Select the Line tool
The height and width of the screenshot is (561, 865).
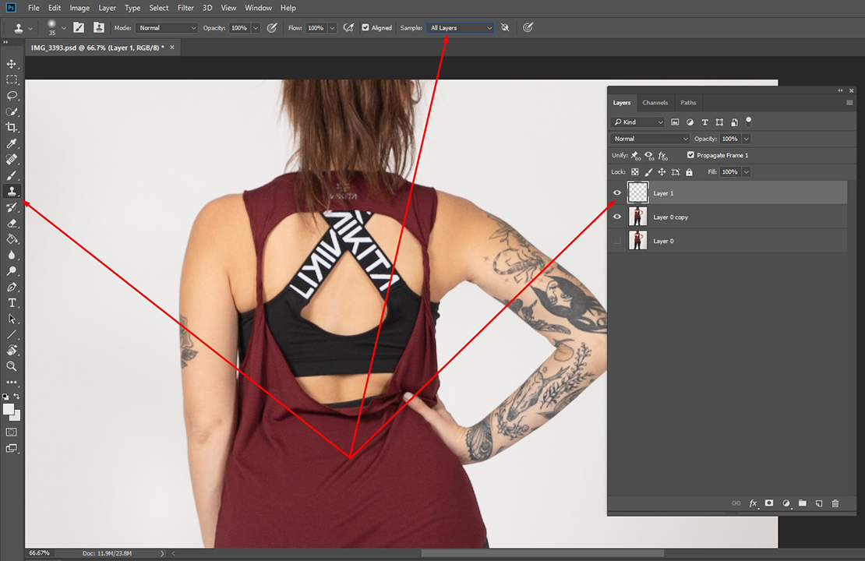tap(12, 335)
